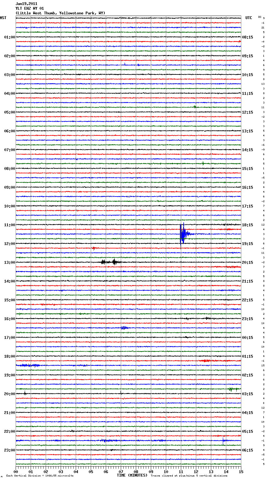This screenshot has height=480, width=266.
Task: Click the traces clipped footnote text
Action: 189,476
